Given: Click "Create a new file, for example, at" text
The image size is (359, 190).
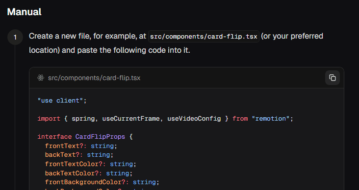Looking at the screenshot, I should click(x=87, y=36).
